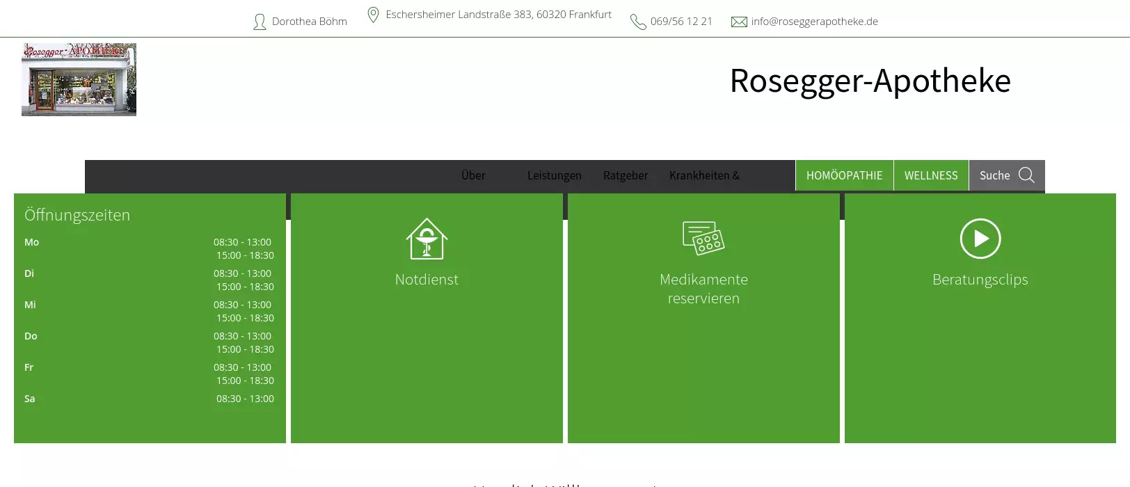Click the magnifying glass search icon
1130x487 pixels.
tap(1026, 175)
